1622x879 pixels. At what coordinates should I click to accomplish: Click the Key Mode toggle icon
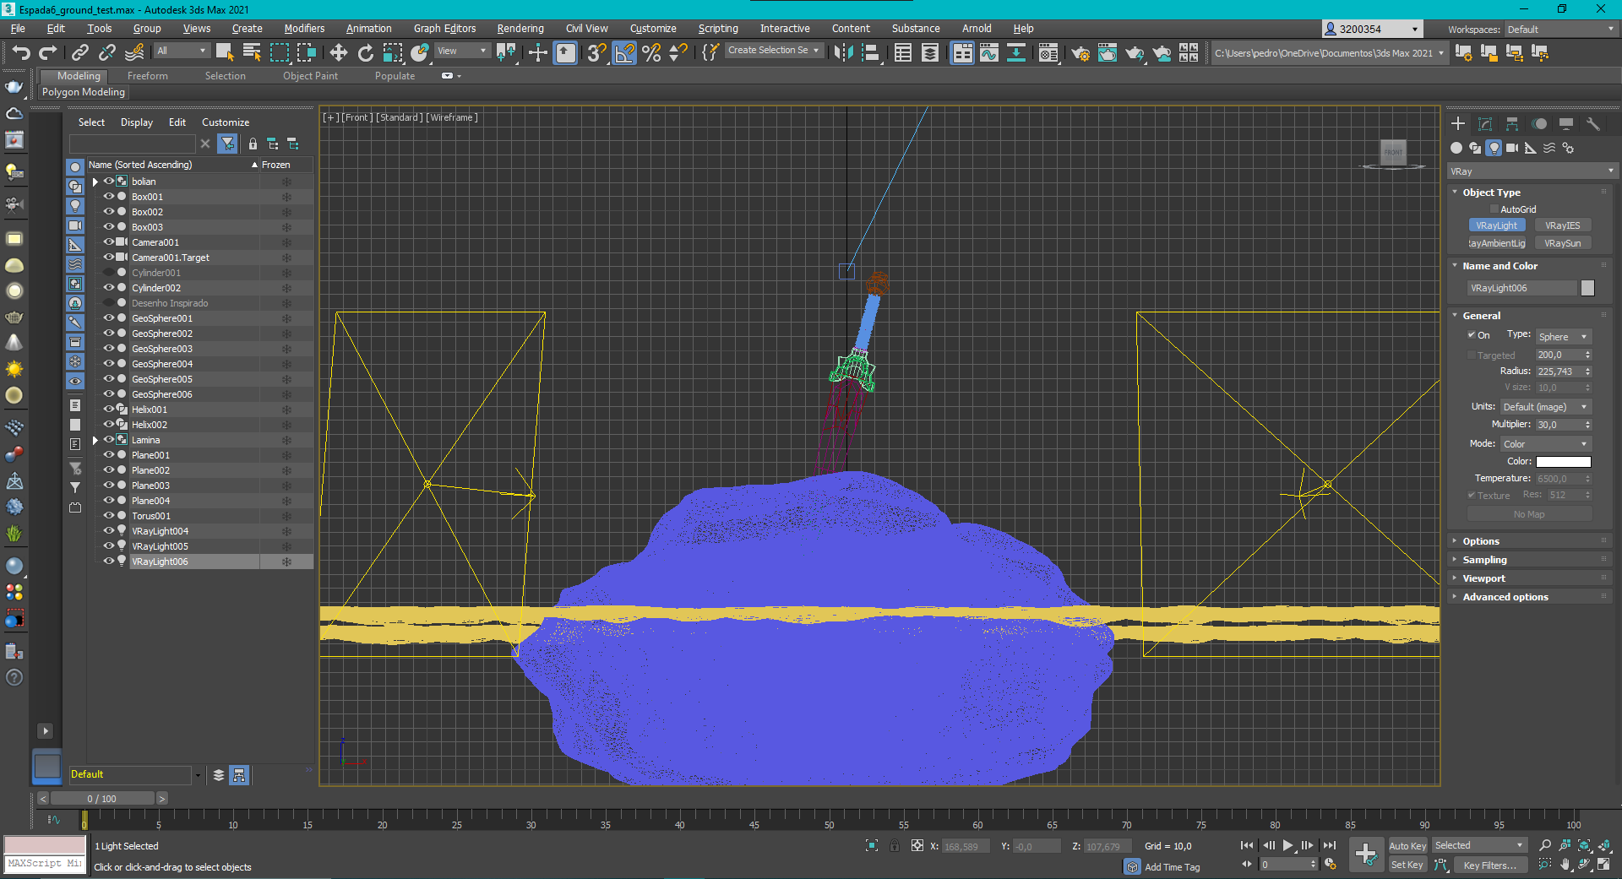[1247, 865]
